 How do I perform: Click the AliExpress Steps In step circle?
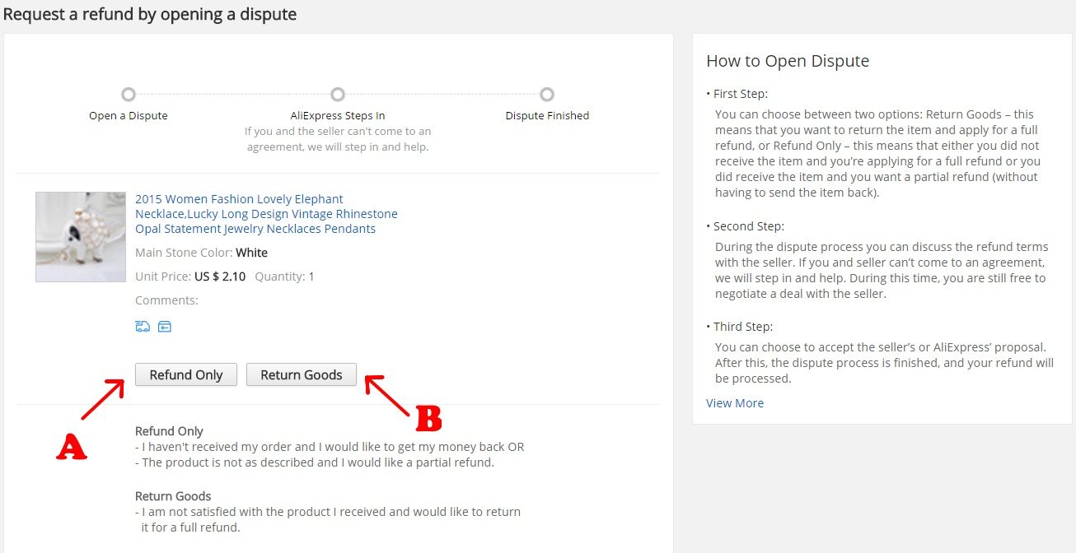338,95
